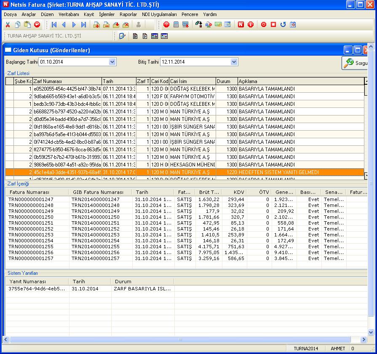Open the NDI Uygulamaları menu
Viewport: 377px width, 354px height.
tap(159, 14)
